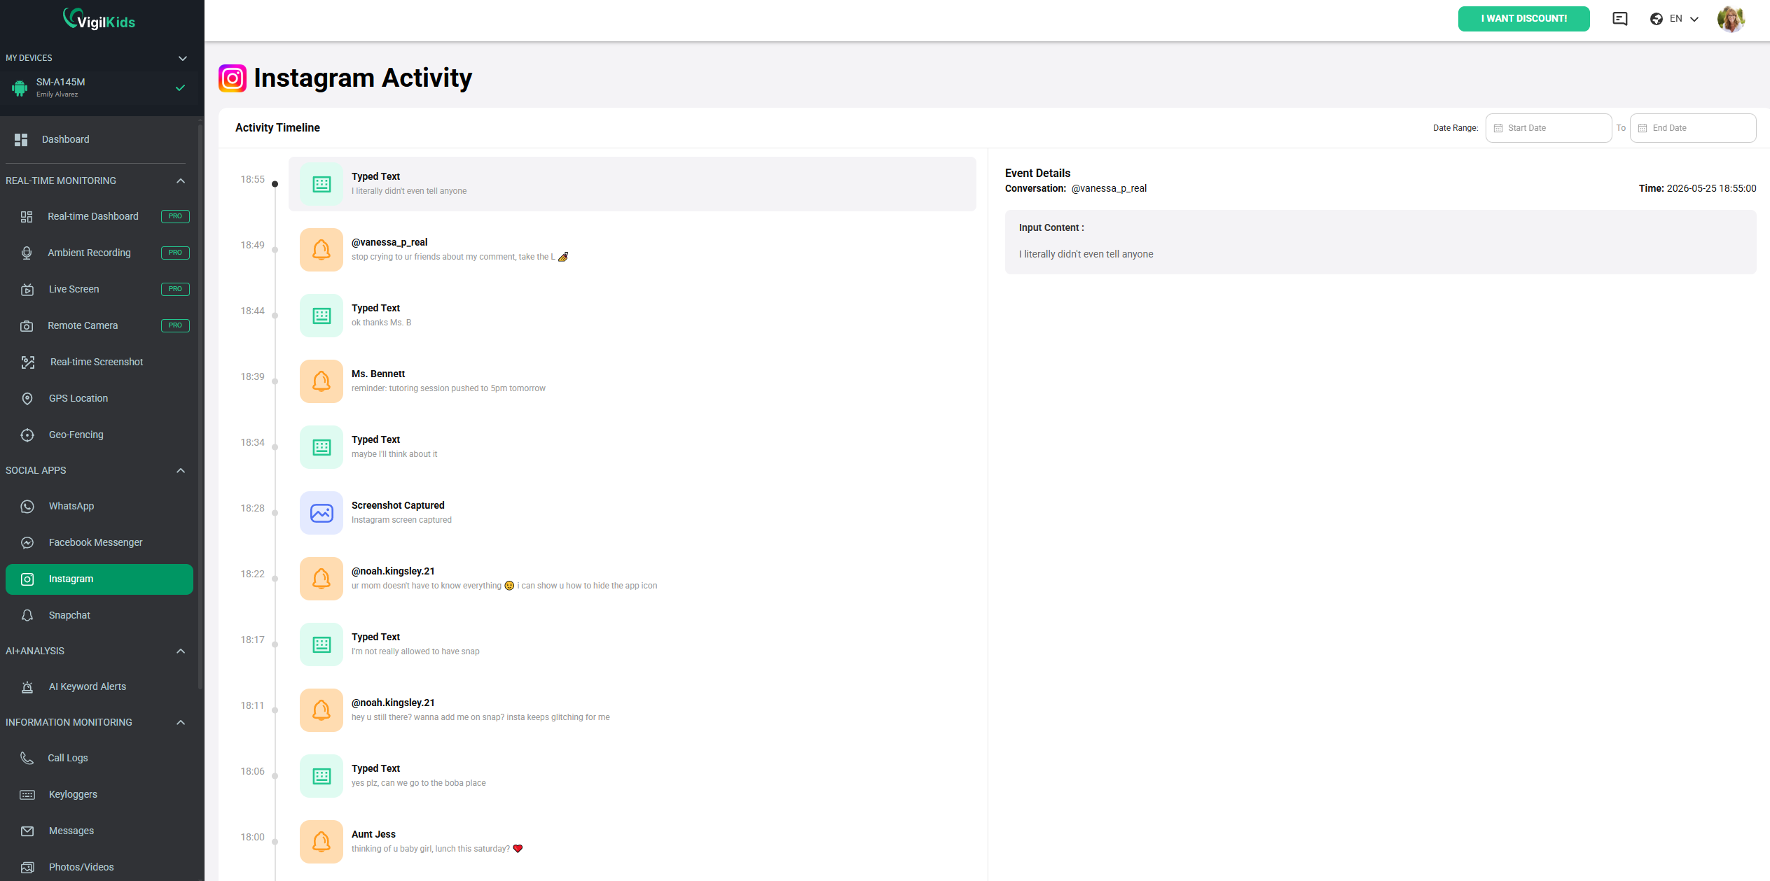Click the PRO badge beside Remote Camera

pyautogui.click(x=175, y=325)
